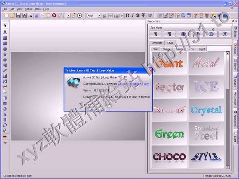Choose the Metal text template

coord(206,63)
